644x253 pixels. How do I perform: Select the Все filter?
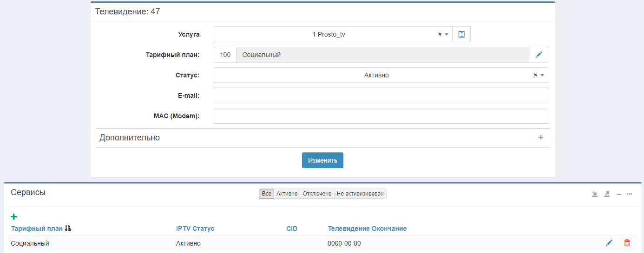coord(266,194)
